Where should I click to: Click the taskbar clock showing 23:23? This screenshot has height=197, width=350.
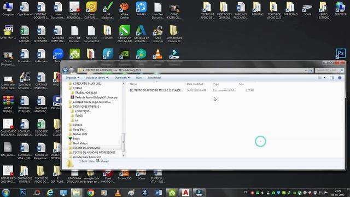338,193
